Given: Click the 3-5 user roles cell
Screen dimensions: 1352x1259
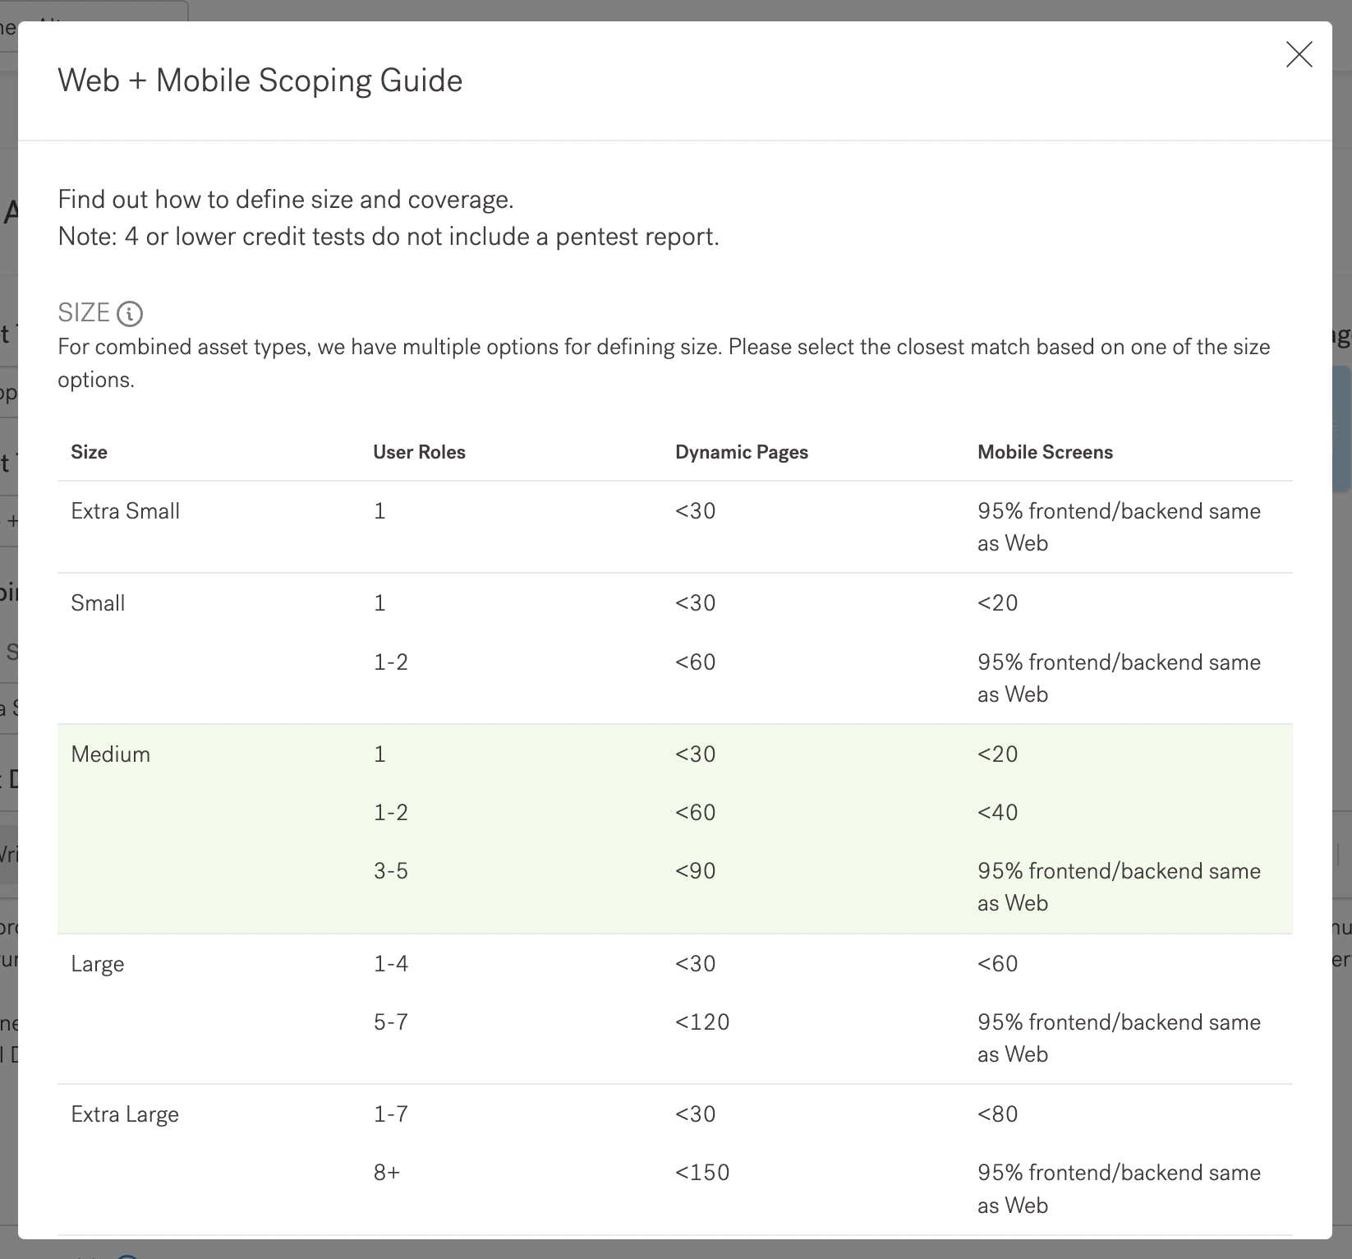Looking at the screenshot, I should [x=391, y=871].
